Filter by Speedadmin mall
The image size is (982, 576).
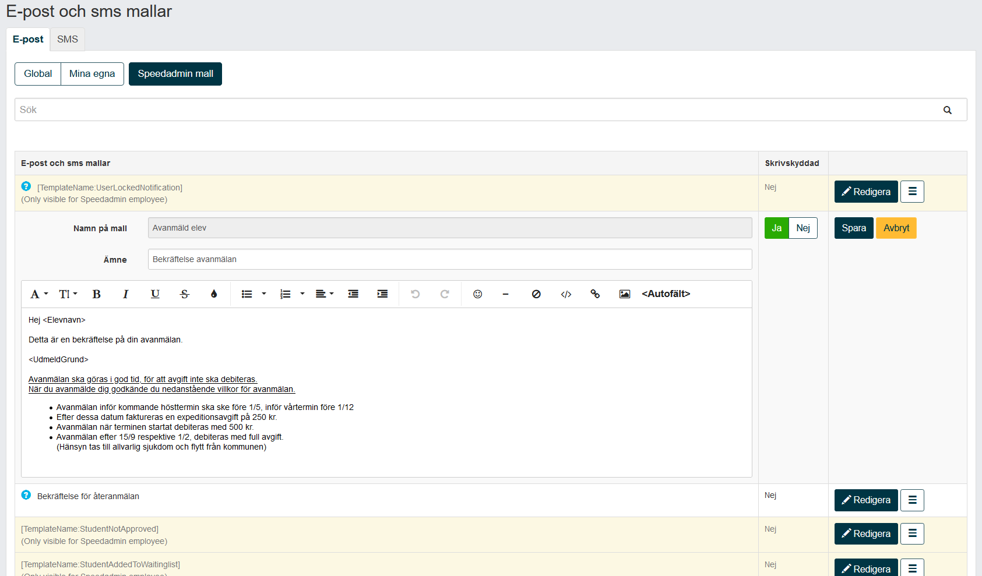pyautogui.click(x=175, y=74)
